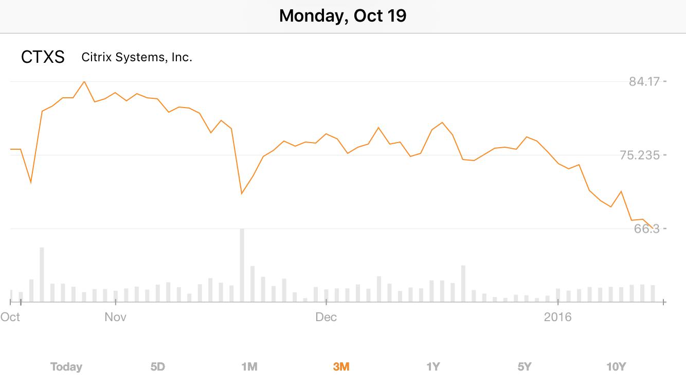
Task: Click the Oct marker on the timeline
Action: [x=10, y=317]
